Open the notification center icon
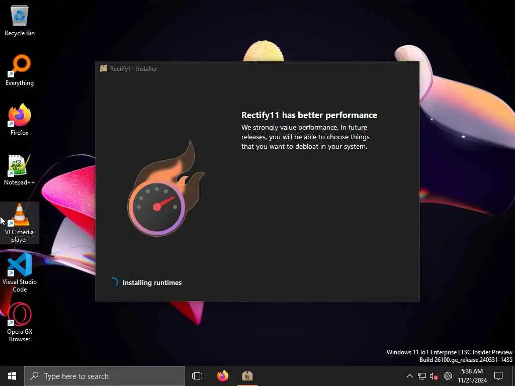 pyautogui.click(x=498, y=376)
